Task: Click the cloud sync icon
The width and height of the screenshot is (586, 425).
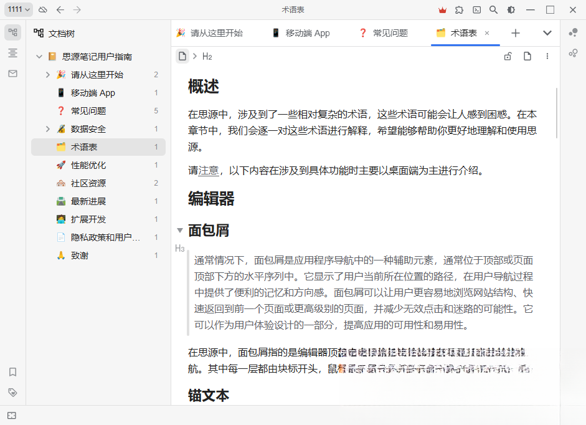Action: 43,10
